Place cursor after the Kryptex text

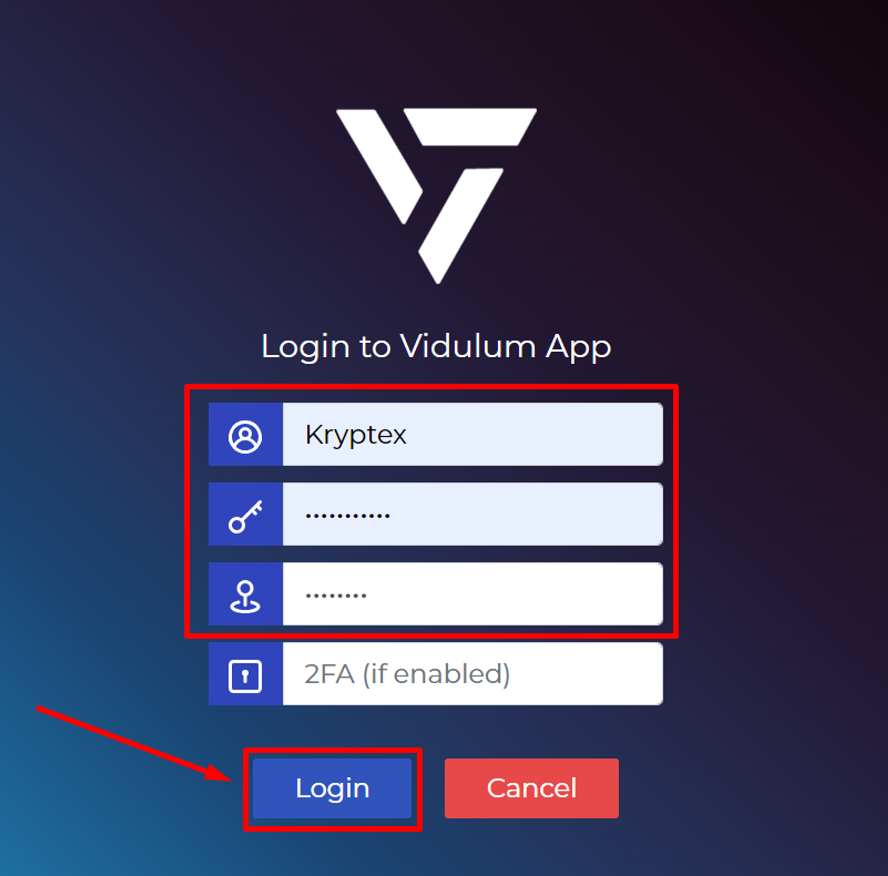click(x=407, y=435)
